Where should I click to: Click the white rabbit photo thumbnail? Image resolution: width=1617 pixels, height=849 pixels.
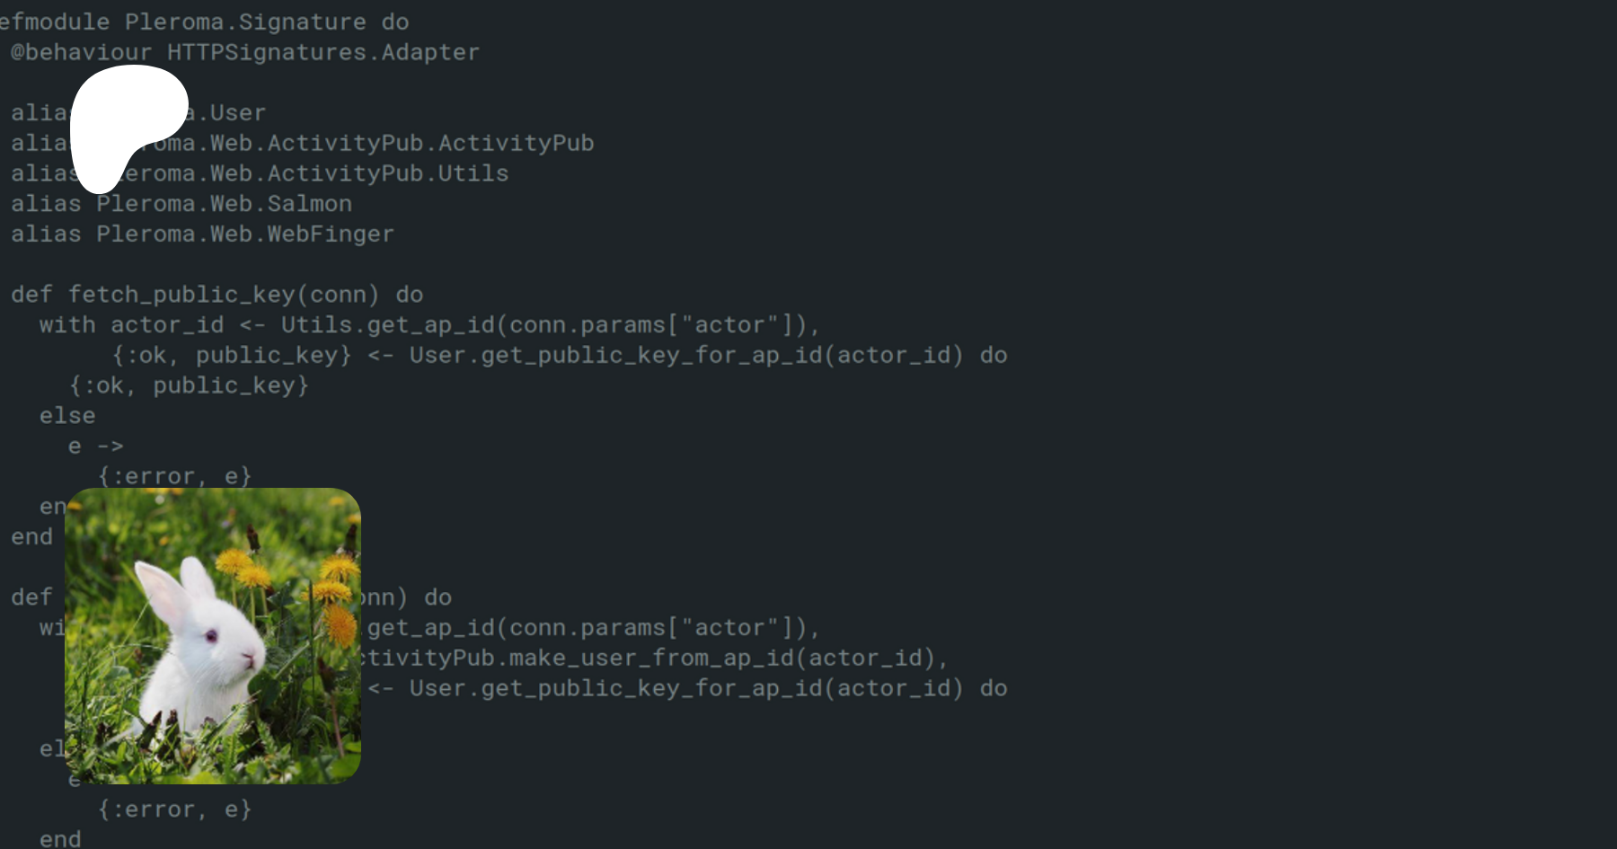coord(213,635)
